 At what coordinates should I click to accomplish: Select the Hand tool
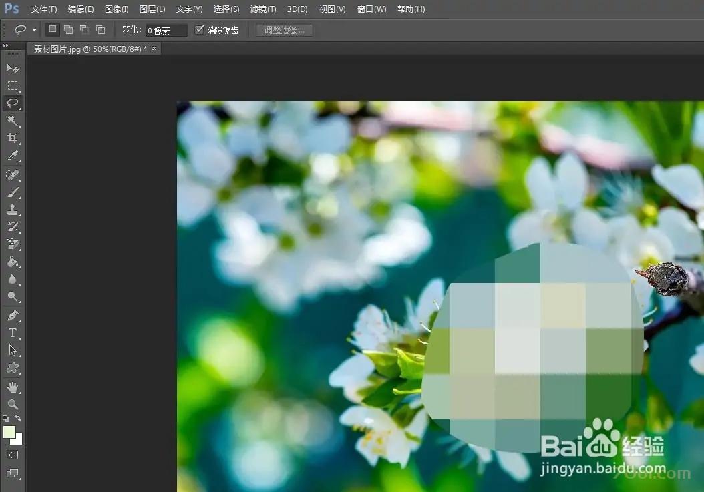click(x=13, y=387)
